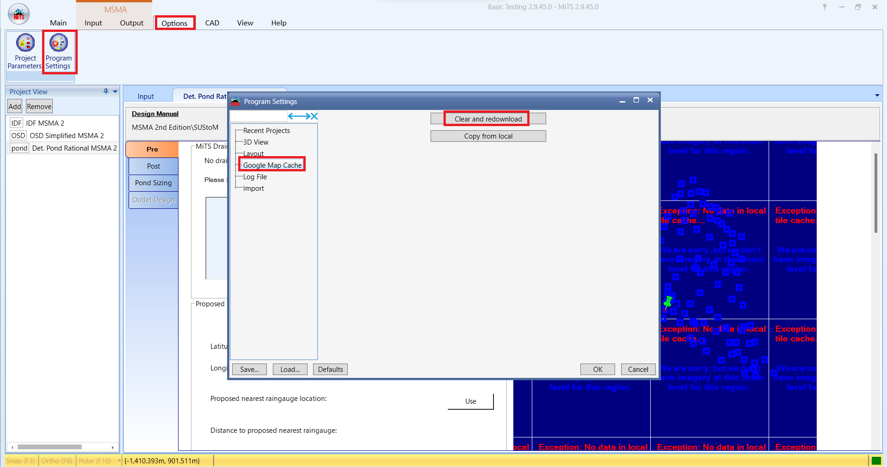Switch to the Main ribbon tab
Screen dimensions: 887x467
(x=58, y=23)
